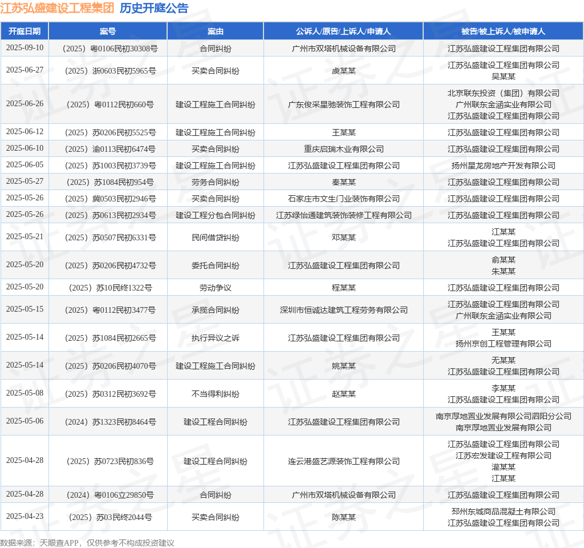Click the 江苏弘盛建设工程集团 title text
The width and height of the screenshot is (584, 548).
[58, 8]
